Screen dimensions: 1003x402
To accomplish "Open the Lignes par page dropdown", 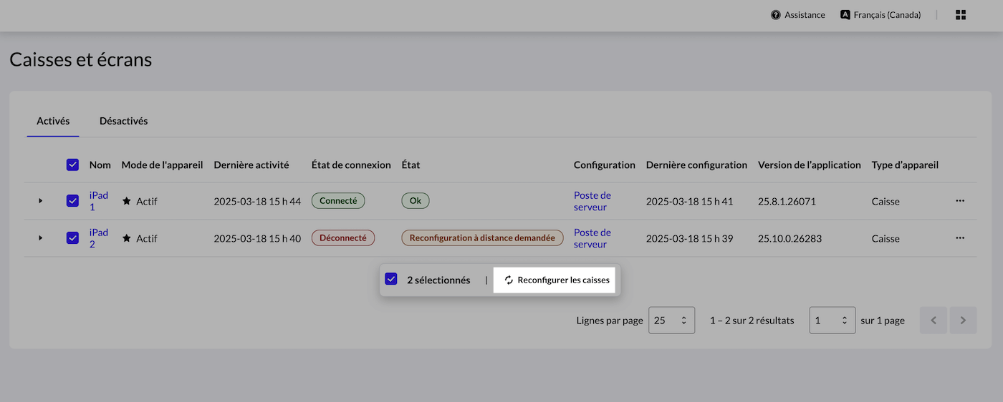I will pos(671,320).
